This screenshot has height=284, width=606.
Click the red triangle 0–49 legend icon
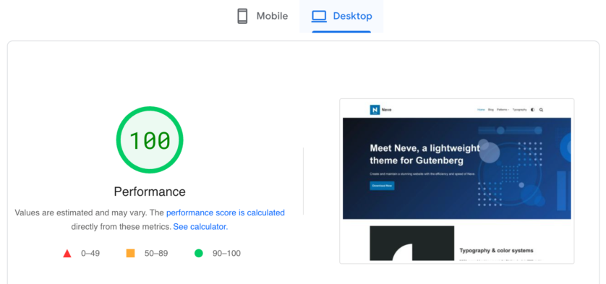(67, 254)
